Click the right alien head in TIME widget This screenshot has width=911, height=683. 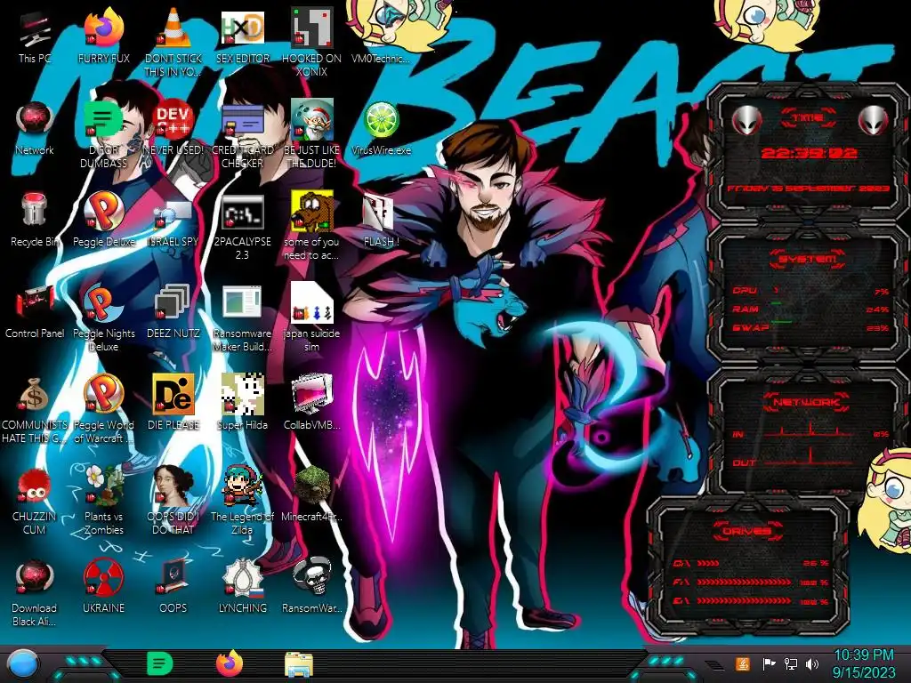(873, 121)
